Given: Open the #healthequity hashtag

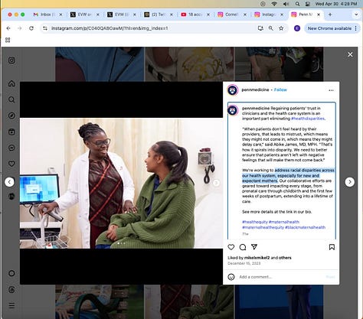Looking at the screenshot, I should click(255, 222).
